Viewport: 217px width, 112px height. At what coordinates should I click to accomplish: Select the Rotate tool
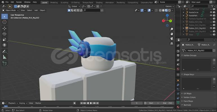click(5, 34)
